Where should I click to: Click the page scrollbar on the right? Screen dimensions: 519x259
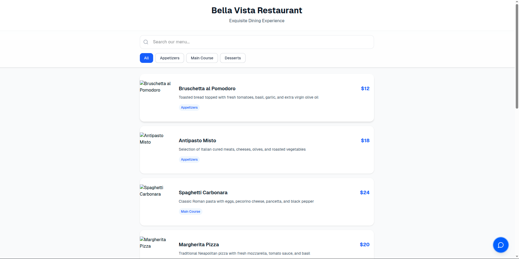(517, 54)
